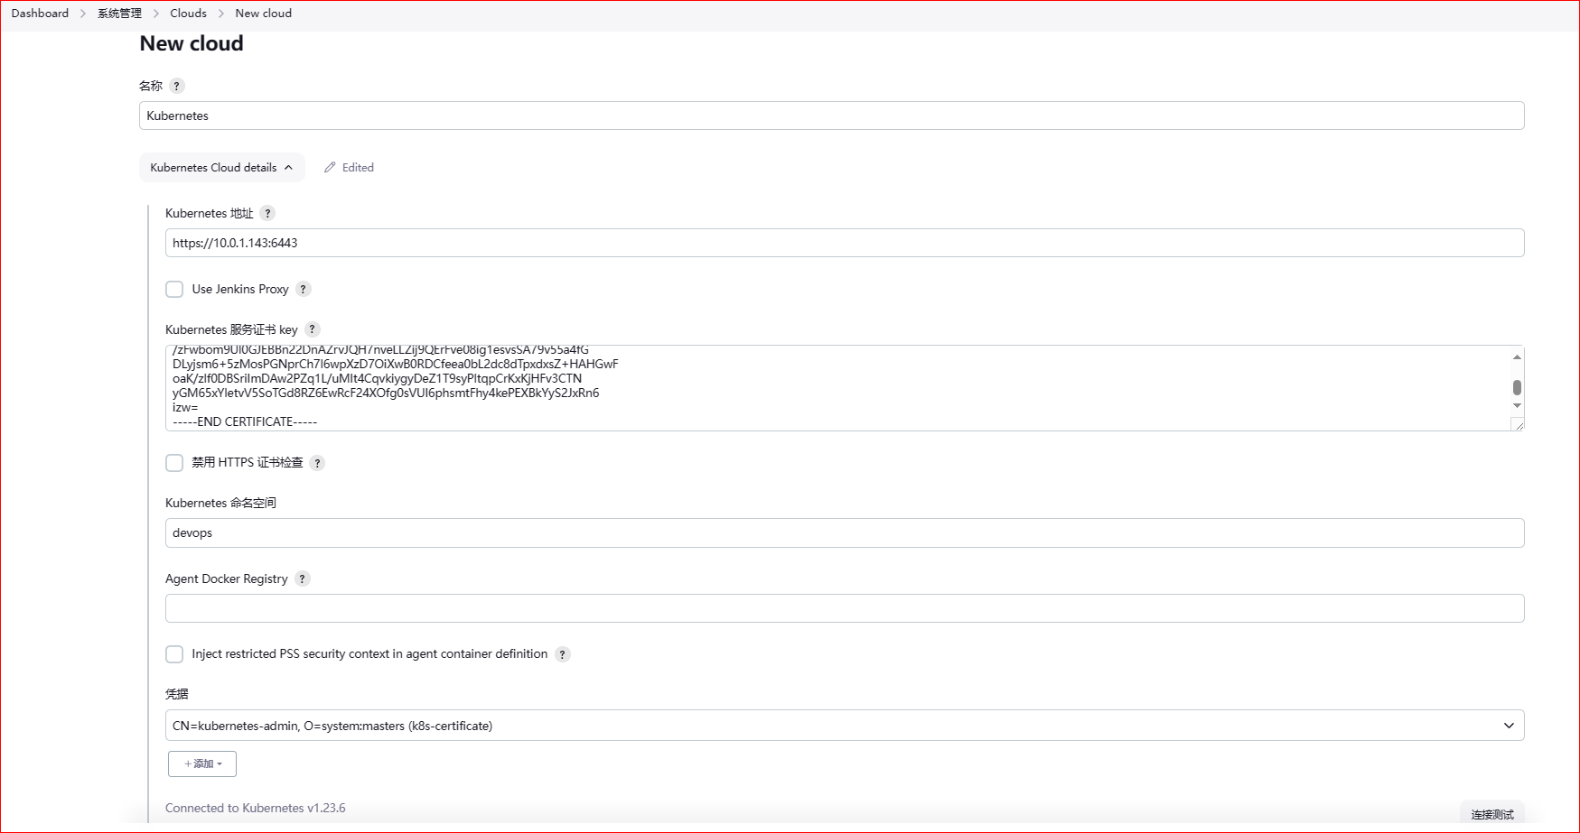Open the 凭据 credentials dropdown

[845, 726]
